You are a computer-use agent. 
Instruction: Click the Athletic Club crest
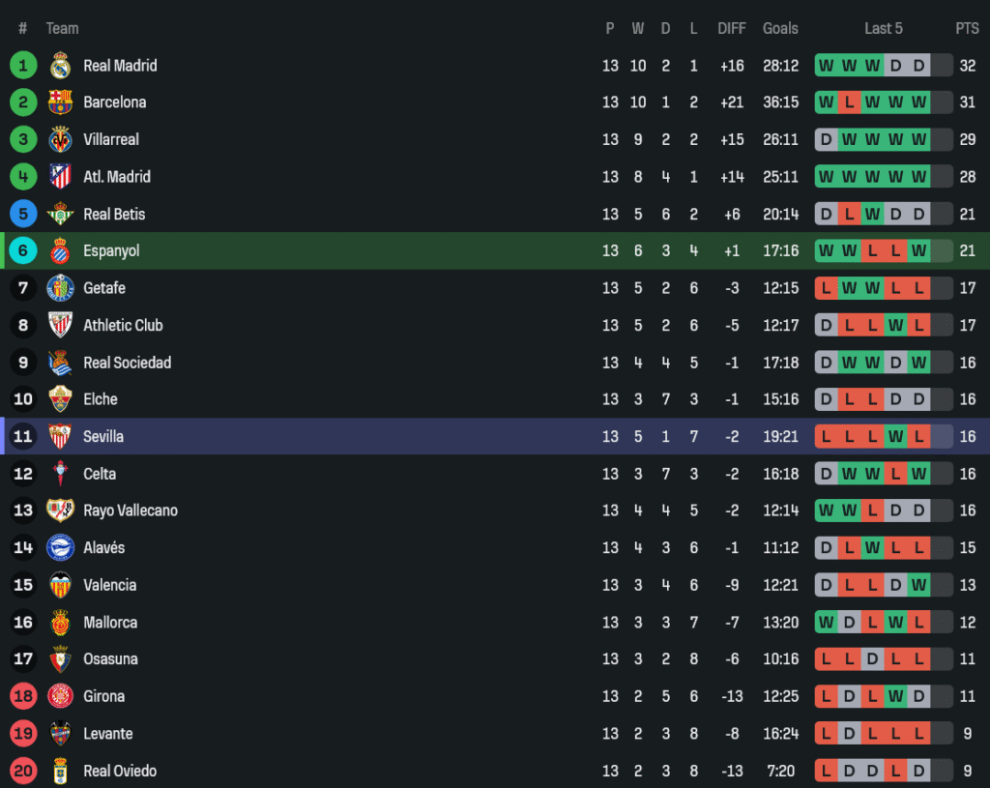coord(60,325)
